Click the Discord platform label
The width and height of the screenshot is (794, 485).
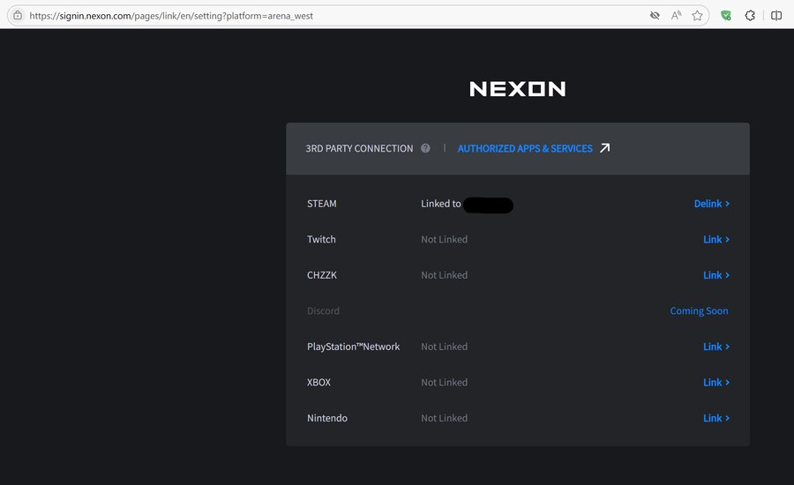(323, 311)
